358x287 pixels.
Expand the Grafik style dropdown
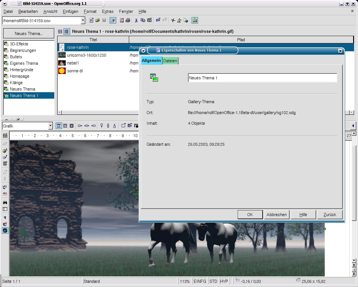[50, 126]
